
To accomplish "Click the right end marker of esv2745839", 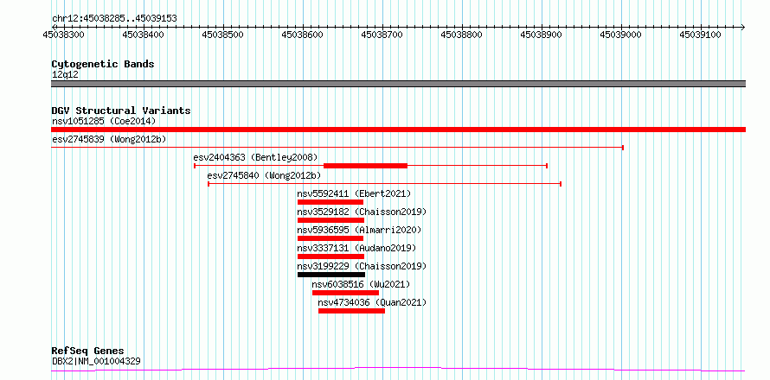I will point(623,147).
